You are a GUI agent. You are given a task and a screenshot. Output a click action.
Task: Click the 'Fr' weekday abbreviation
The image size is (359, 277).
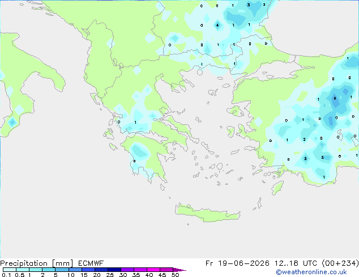[x=209, y=263]
